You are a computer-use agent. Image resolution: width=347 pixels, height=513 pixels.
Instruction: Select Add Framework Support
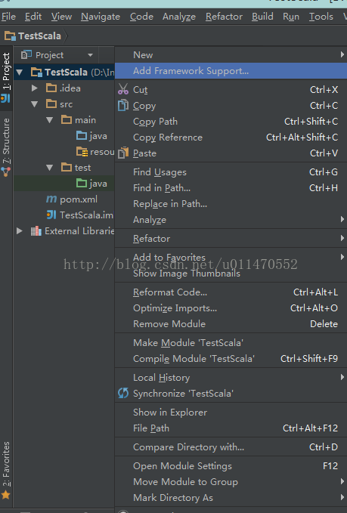[231, 71]
